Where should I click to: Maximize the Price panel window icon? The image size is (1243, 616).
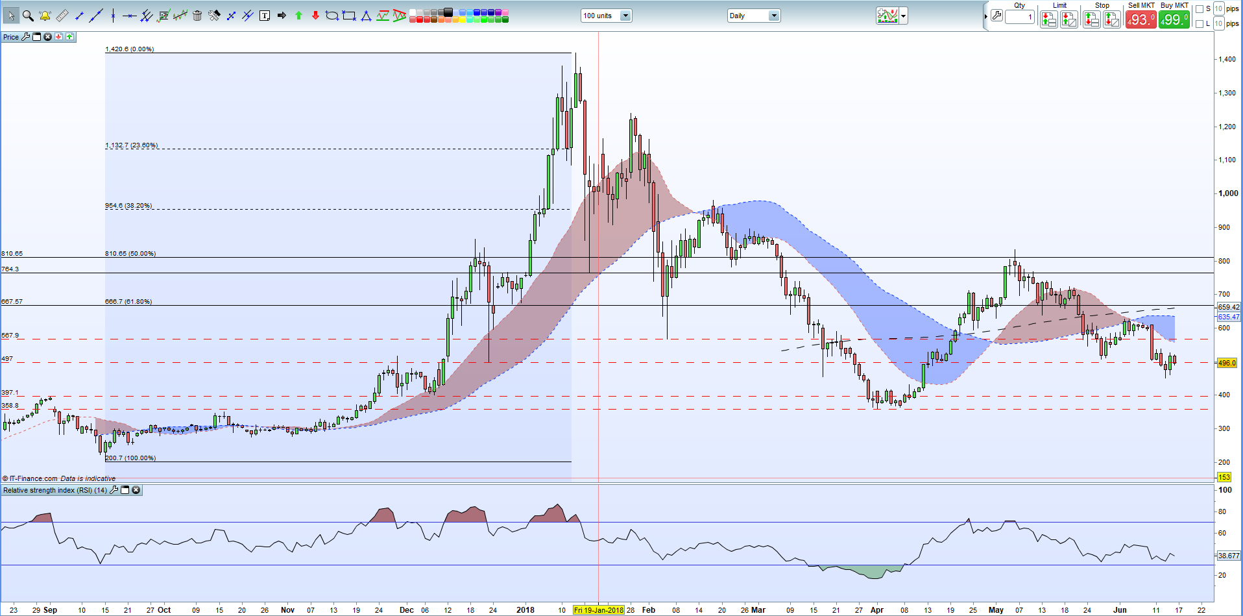point(37,37)
